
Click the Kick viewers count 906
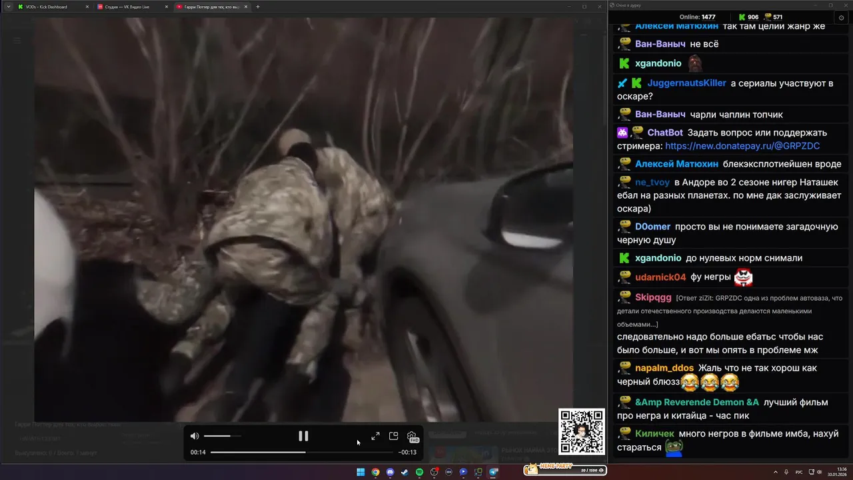[x=748, y=17]
